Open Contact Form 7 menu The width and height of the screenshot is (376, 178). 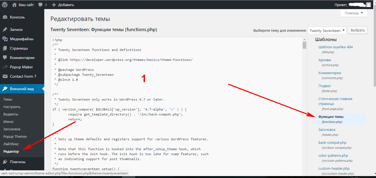coord(22,76)
